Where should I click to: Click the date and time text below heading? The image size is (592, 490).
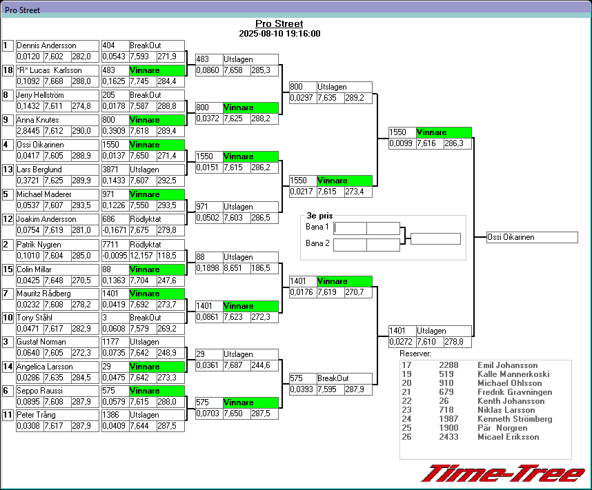pyautogui.click(x=279, y=33)
